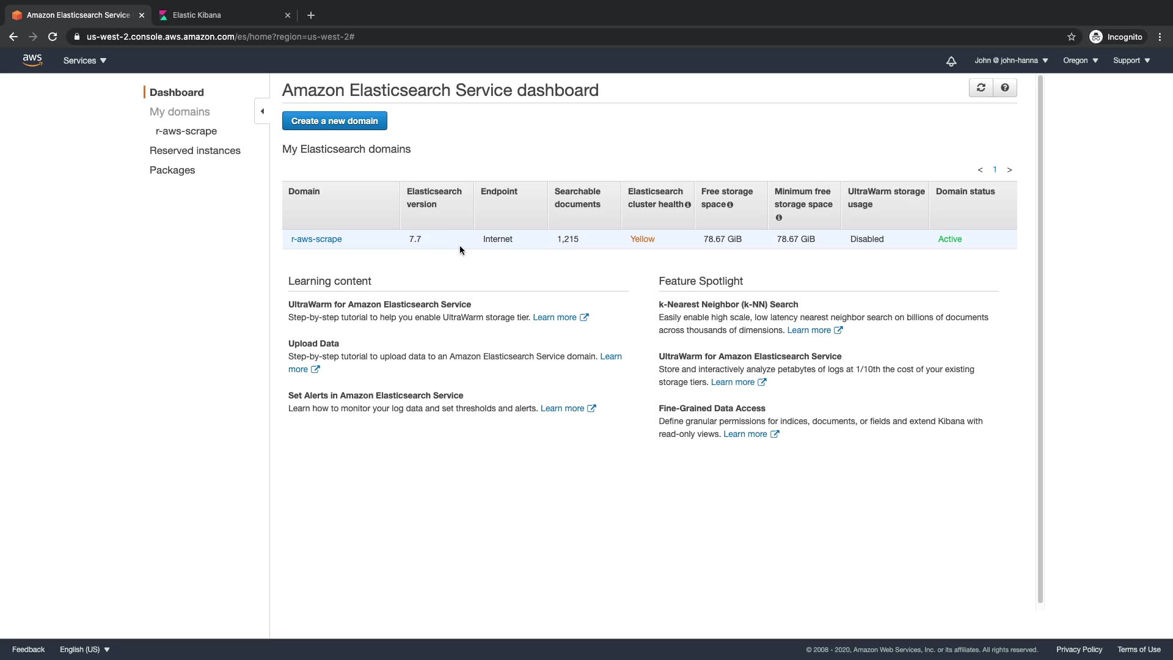Go to next page of domains arrow
1173x660 pixels.
point(1009,170)
